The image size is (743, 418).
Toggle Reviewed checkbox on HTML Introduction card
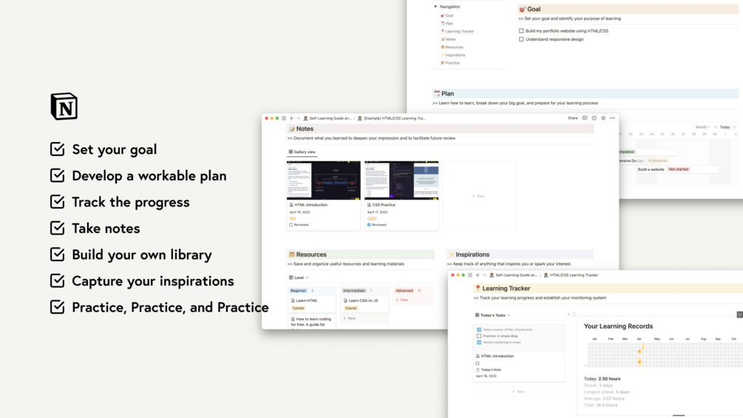coord(291,225)
